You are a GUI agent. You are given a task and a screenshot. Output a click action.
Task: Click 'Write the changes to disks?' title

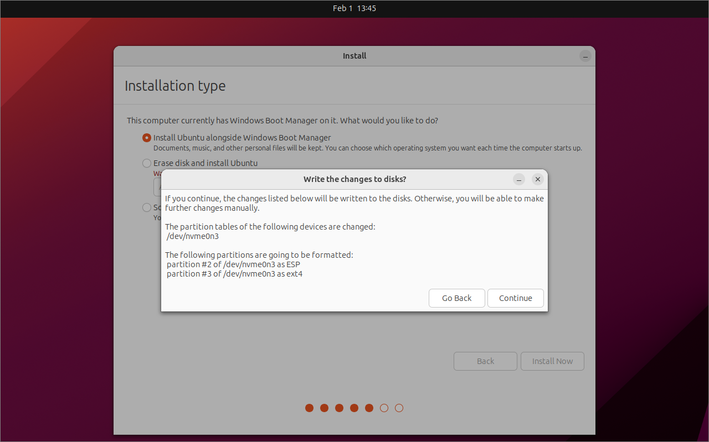(354, 179)
